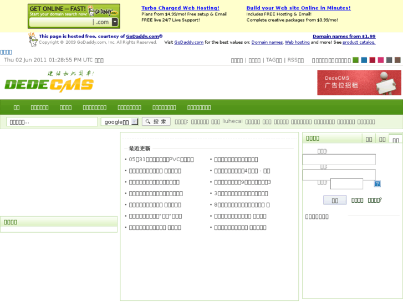Screen dimensions: 403x302
Task: Click the blue question mark help icon
Action: tap(377, 184)
